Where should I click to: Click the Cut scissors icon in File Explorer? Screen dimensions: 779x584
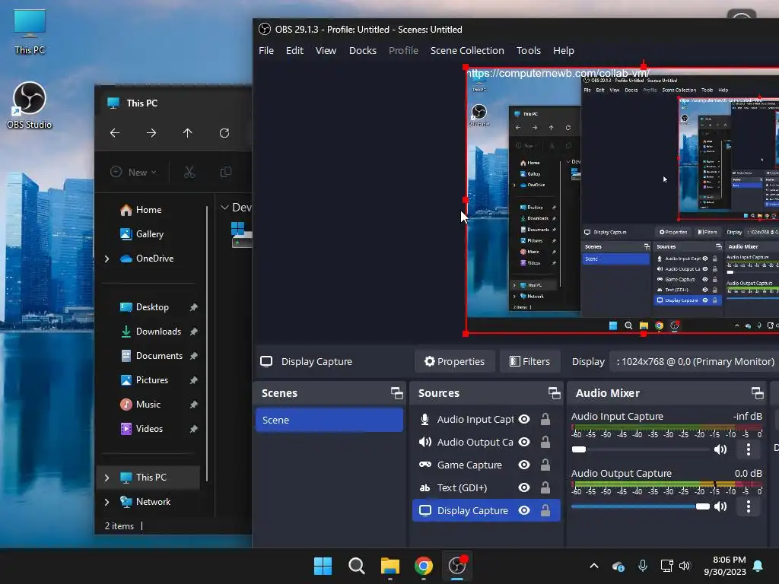(189, 172)
